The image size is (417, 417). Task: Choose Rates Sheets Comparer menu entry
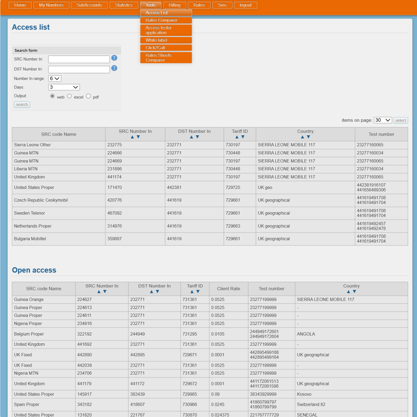coord(166,57)
